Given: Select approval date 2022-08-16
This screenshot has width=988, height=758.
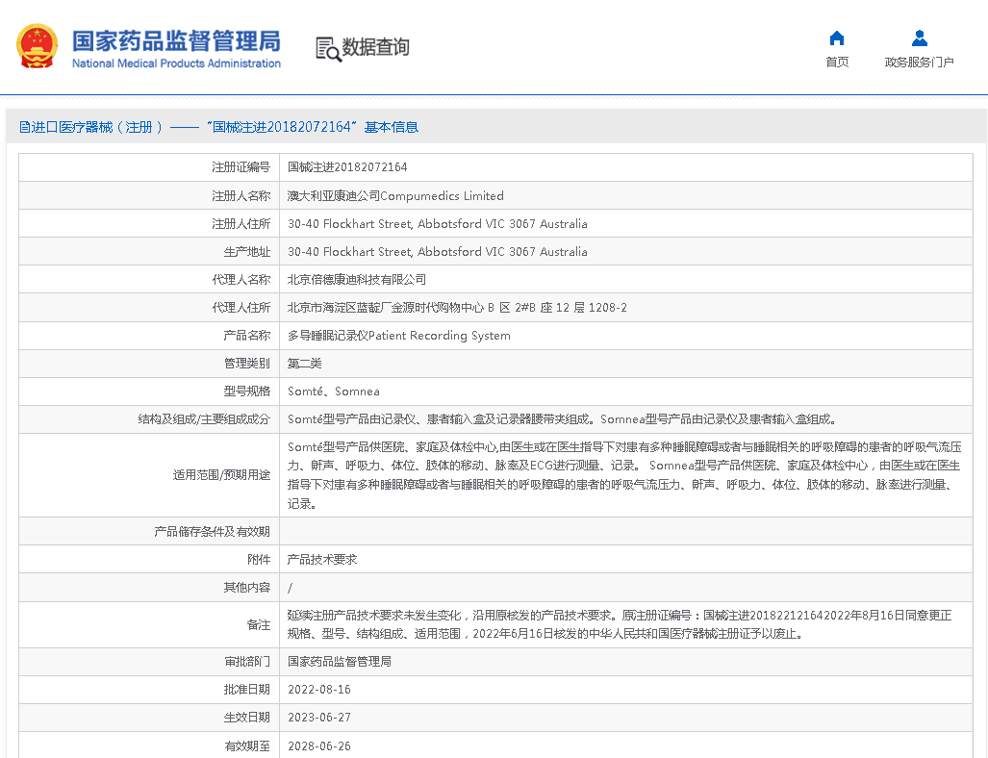Looking at the screenshot, I should point(318,690).
